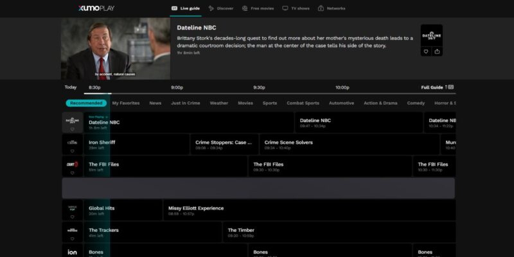Screen dimensions: 514x257
Task: Jump to the 9:00p time marker
Action: (x=177, y=87)
